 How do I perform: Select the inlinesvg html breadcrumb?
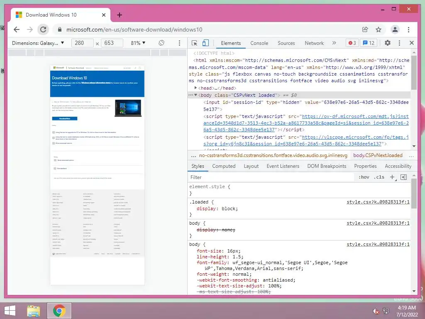pos(273,155)
